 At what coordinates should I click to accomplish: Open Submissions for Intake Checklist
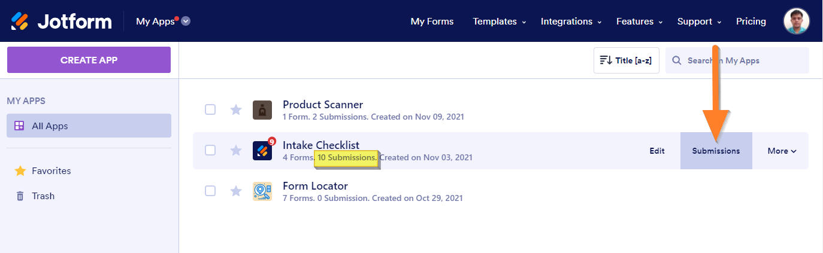tap(716, 151)
